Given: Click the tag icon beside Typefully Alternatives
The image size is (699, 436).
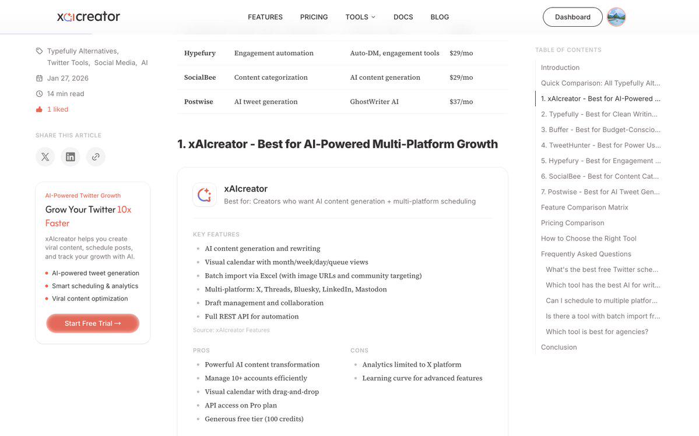Looking at the screenshot, I should [x=39, y=51].
